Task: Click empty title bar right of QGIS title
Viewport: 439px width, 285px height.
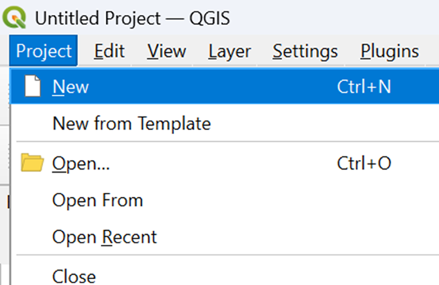Action: (335, 17)
